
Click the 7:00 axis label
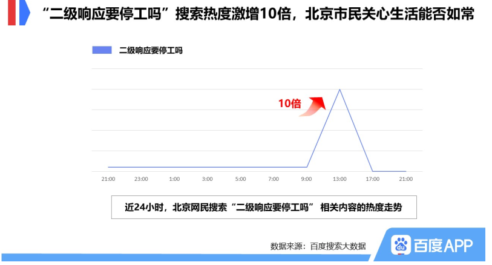(x=274, y=179)
